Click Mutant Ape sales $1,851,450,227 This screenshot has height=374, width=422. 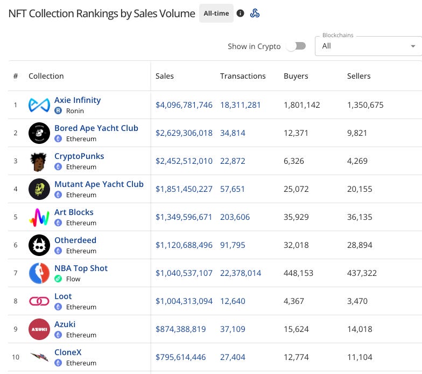(x=184, y=189)
